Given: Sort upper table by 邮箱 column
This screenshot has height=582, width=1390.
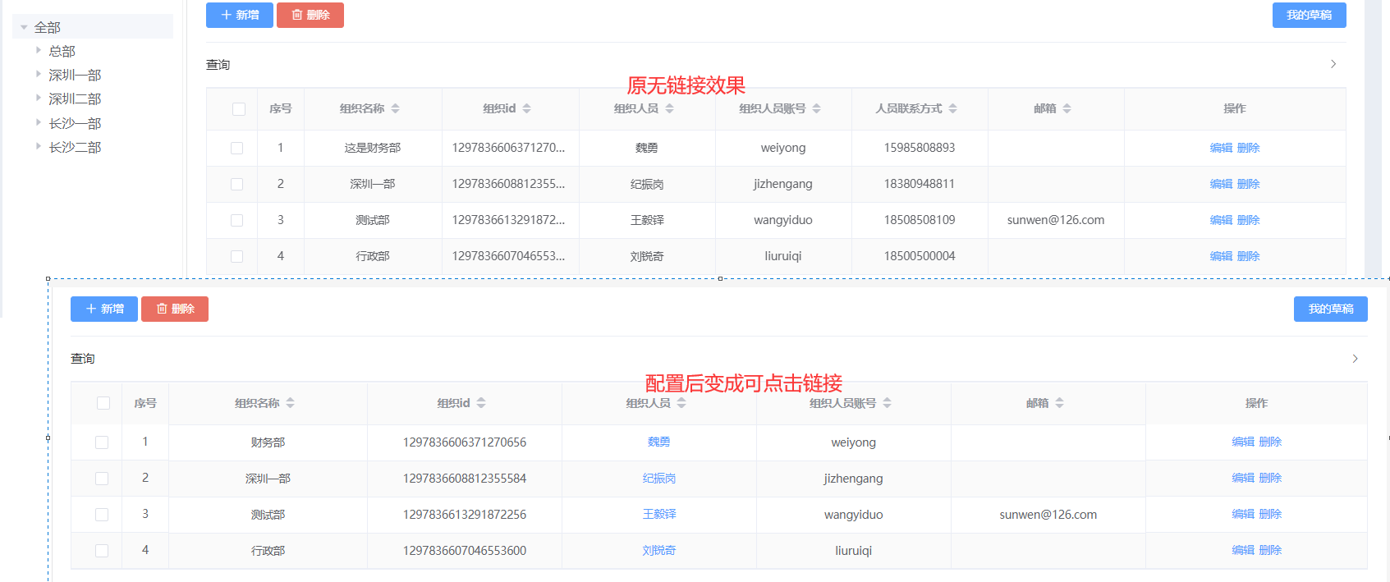Looking at the screenshot, I should pos(1067,108).
